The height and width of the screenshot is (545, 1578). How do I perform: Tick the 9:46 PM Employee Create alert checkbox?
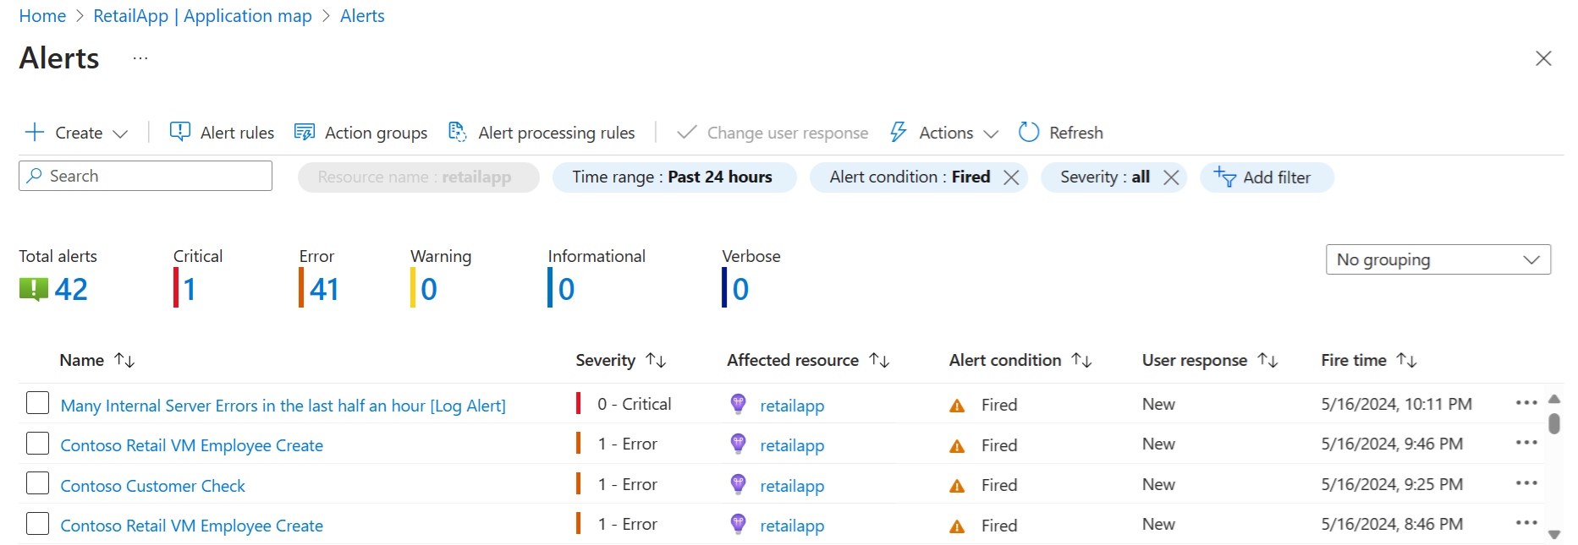[37, 444]
